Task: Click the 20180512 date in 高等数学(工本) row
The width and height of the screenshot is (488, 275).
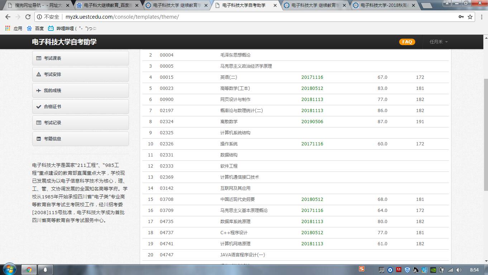Action: pyautogui.click(x=312, y=88)
